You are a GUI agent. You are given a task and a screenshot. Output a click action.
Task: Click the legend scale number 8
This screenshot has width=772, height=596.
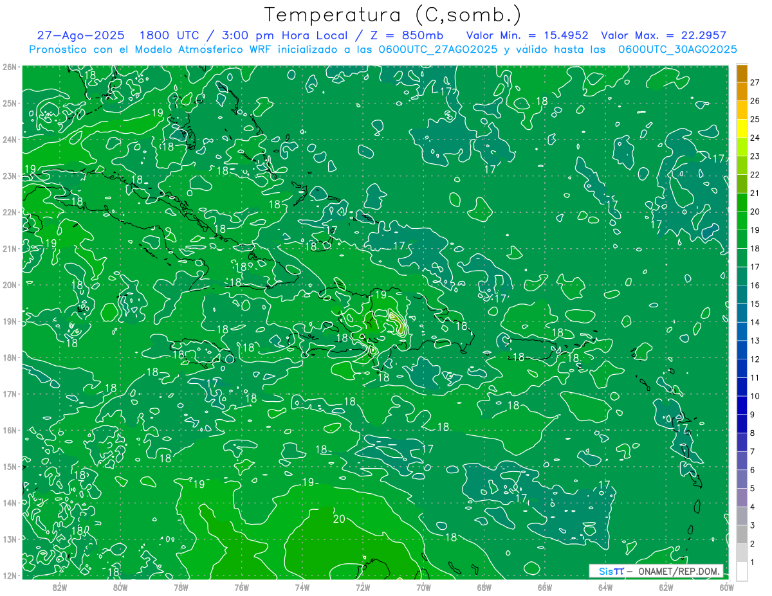click(753, 433)
